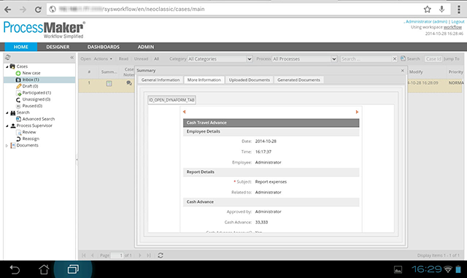The width and height of the screenshot is (467, 278).
Task: Bookmark the page with the star icon
Action: (428, 9)
